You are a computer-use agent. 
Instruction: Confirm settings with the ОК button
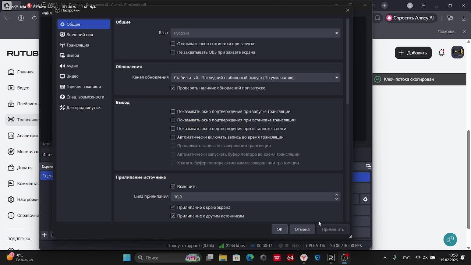tap(280, 229)
